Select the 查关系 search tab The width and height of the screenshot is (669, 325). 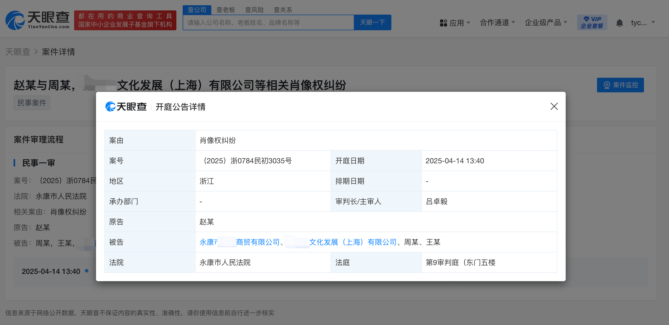pyautogui.click(x=283, y=10)
